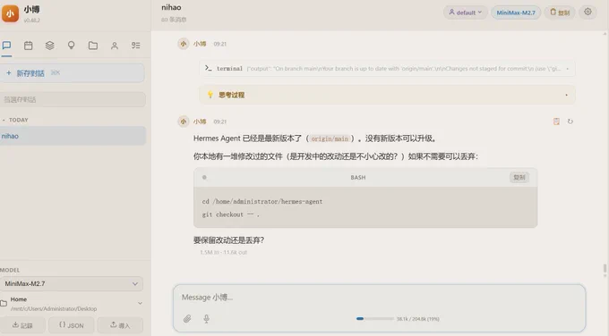This screenshot has height=336, width=609.
Task: Open the calendar schedule tab
Action: point(29,46)
